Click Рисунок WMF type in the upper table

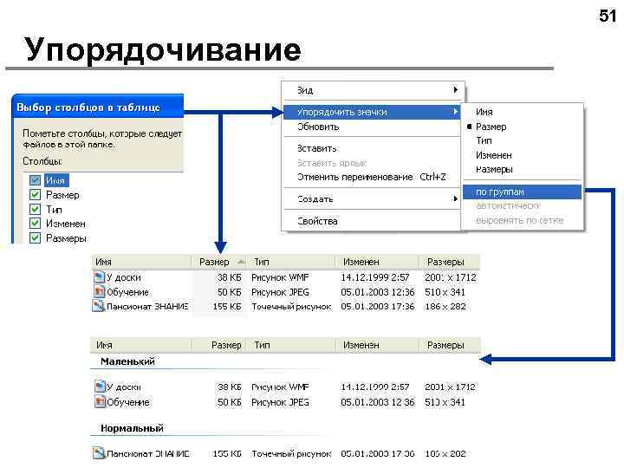pos(280,277)
